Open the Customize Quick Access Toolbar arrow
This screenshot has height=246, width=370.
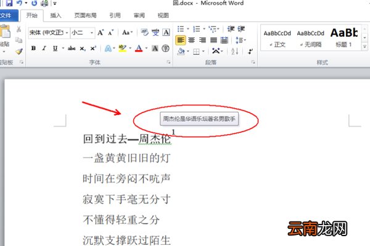point(55,4)
